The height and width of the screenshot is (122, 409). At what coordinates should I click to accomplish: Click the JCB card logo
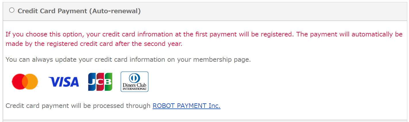[x=100, y=82]
